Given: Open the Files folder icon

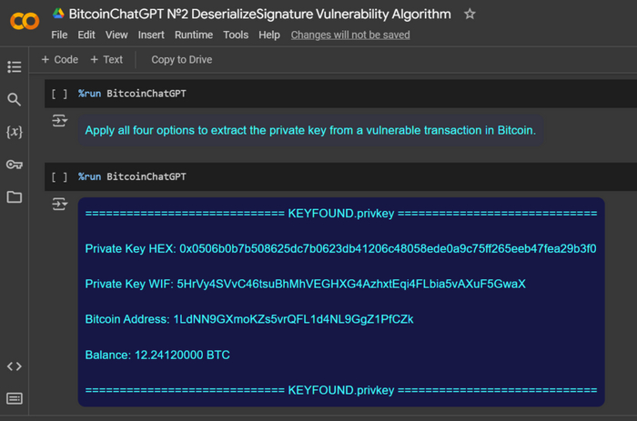Looking at the screenshot, I should click(x=14, y=197).
